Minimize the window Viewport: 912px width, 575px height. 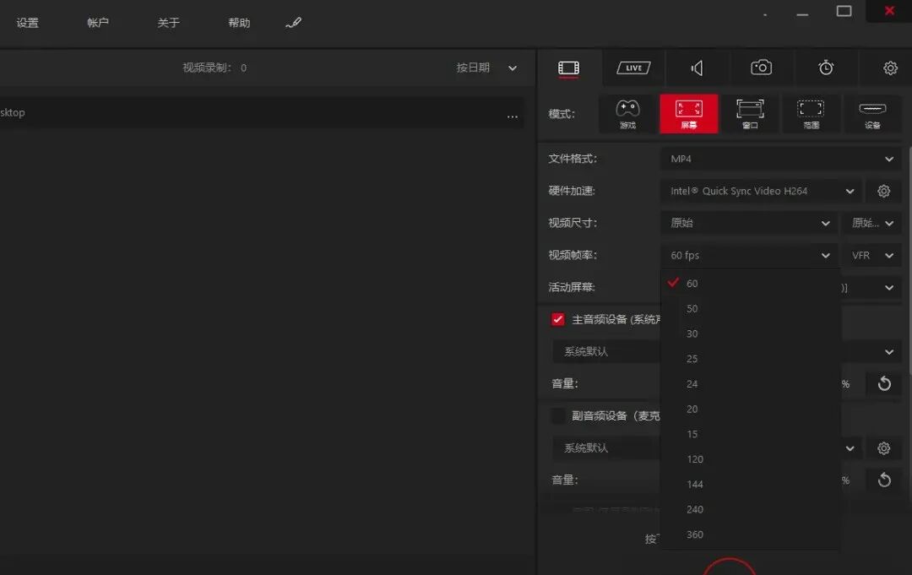pos(803,14)
